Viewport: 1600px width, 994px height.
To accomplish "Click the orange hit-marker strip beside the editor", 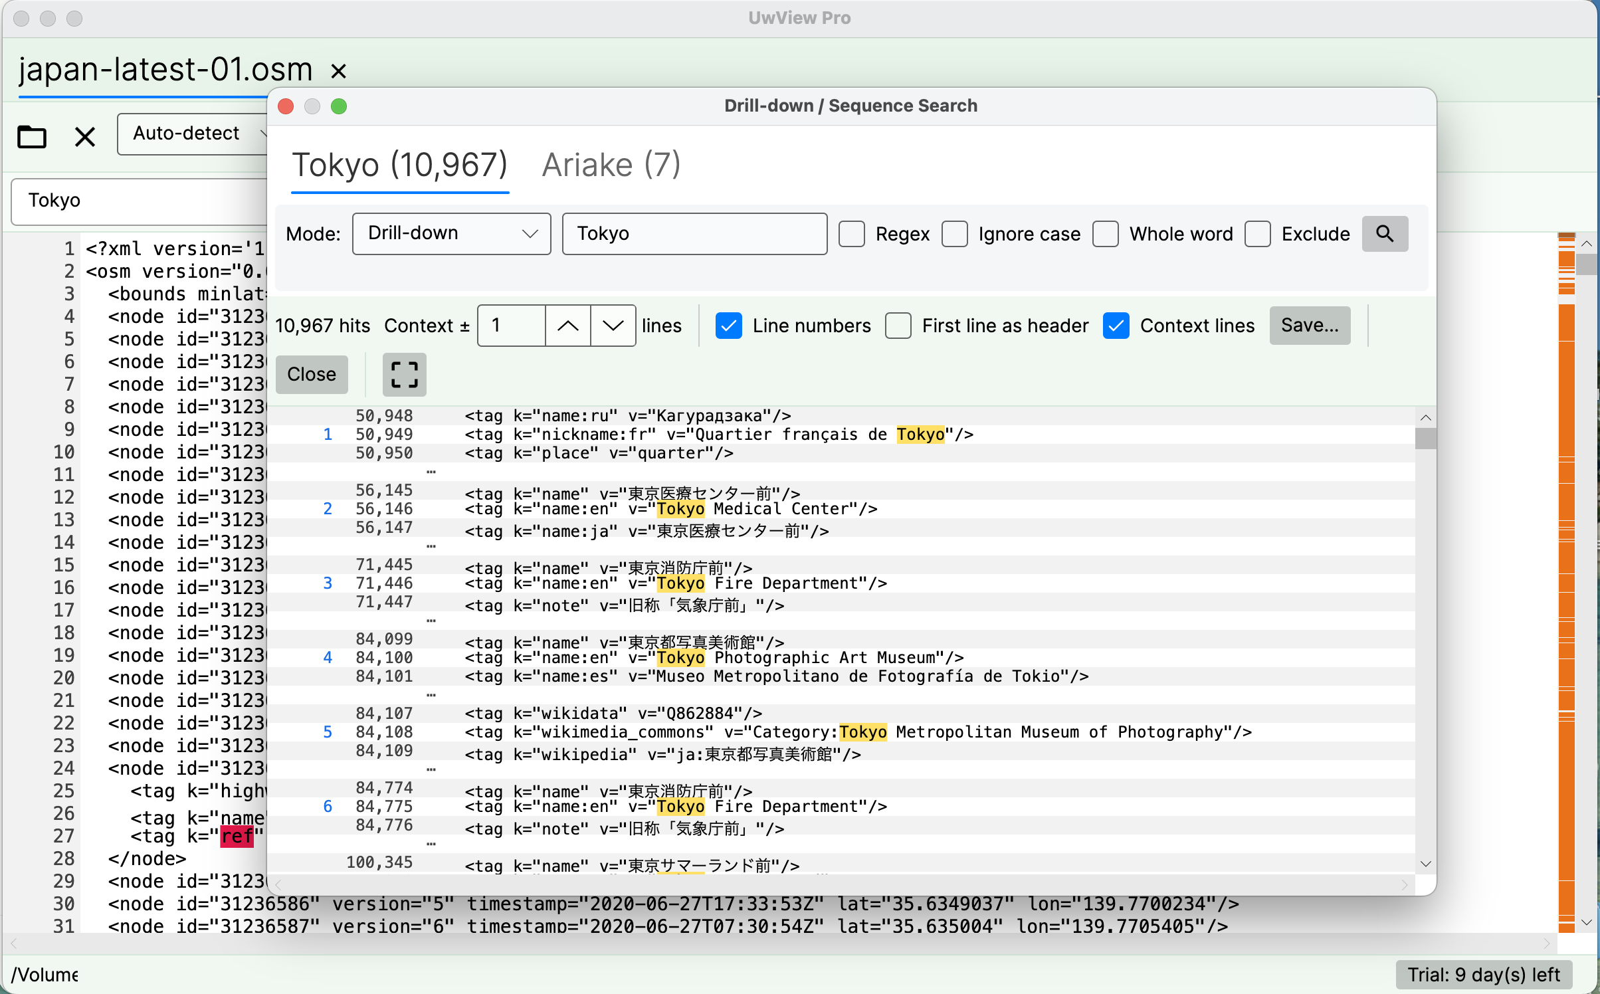I will (1566, 582).
